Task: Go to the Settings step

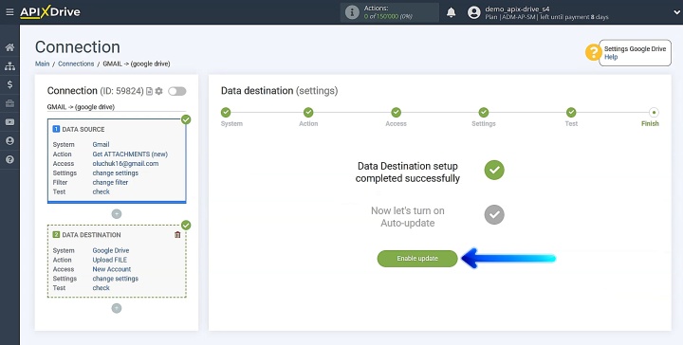Action: (x=484, y=112)
